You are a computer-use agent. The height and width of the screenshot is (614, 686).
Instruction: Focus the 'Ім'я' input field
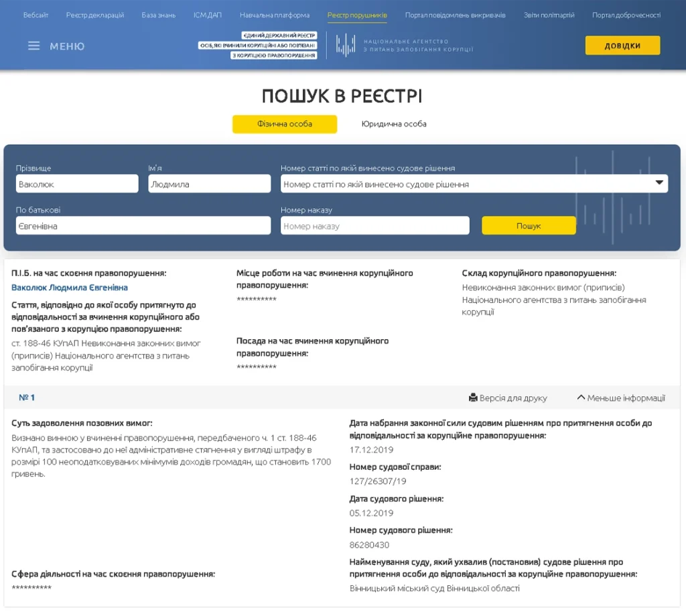pyautogui.click(x=209, y=184)
